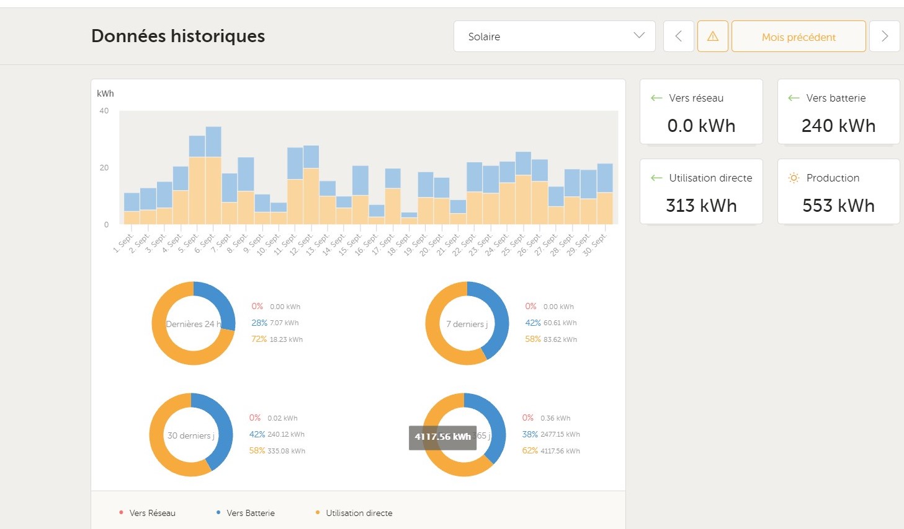The image size is (904, 529).
Task: Click the green arrow beside Vers réseau
Action: [x=656, y=98]
